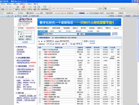Click the 搜索 button beside top search box
This screenshot has height=105, width=139.
pyautogui.click(x=82, y=34)
